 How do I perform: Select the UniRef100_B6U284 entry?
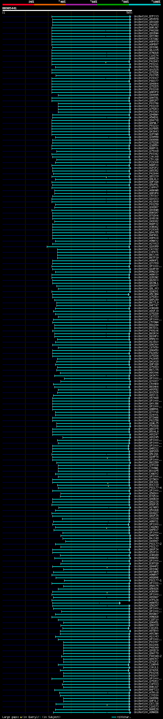point(146,325)
